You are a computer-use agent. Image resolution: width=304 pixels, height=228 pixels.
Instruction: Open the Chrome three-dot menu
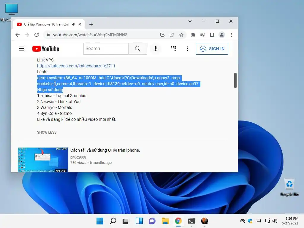click(231, 35)
